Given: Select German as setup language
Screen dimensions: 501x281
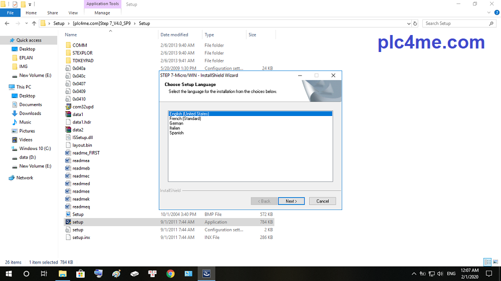Looking at the screenshot, I should pos(176,123).
